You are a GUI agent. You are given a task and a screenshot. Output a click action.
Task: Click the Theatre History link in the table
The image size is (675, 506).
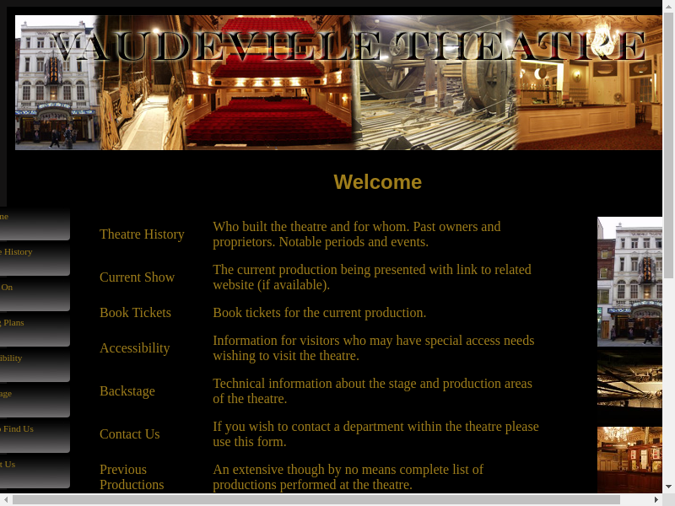point(142,234)
